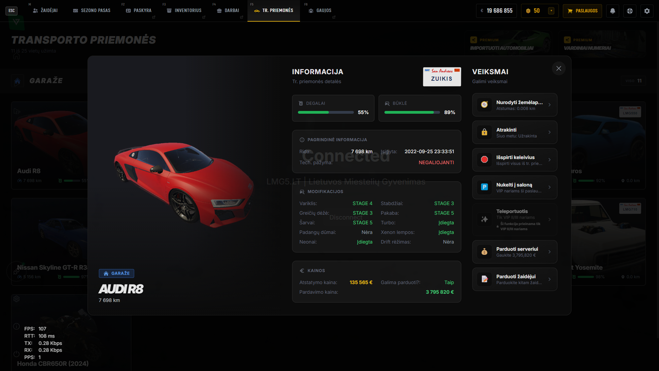This screenshot has width=659, height=371.
Task: Click the NEGALIOJANTI tech inspection status
Action: 436,162
